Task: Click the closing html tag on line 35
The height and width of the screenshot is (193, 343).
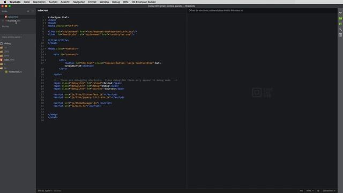Action: (x=53, y=117)
